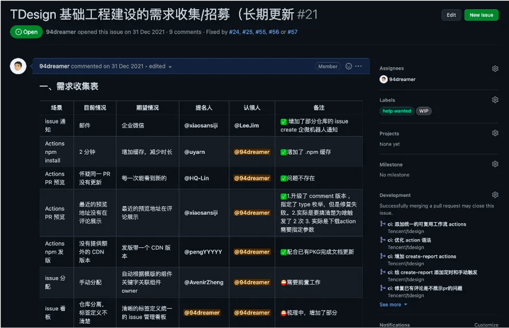Click 94dreamer author link in issue header

coord(61,32)
